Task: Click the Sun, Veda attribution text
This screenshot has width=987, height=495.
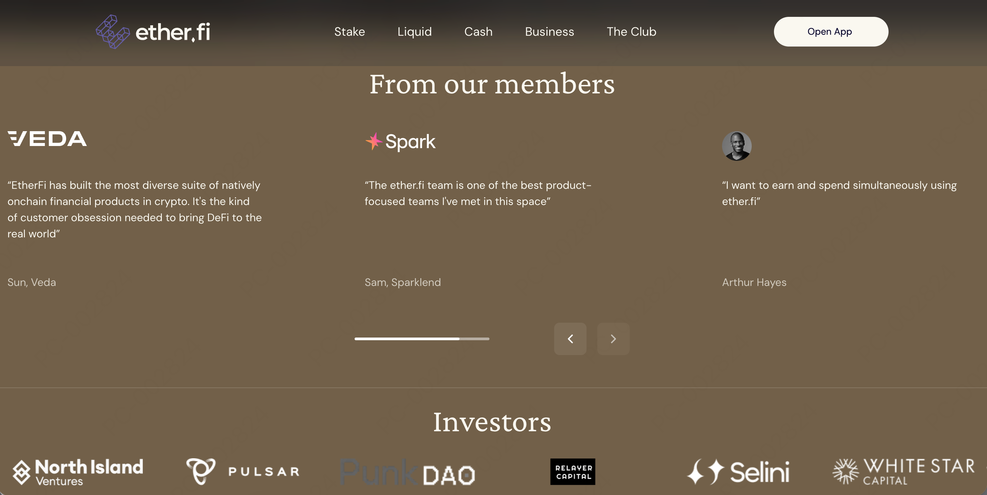Action: point(32,282)
